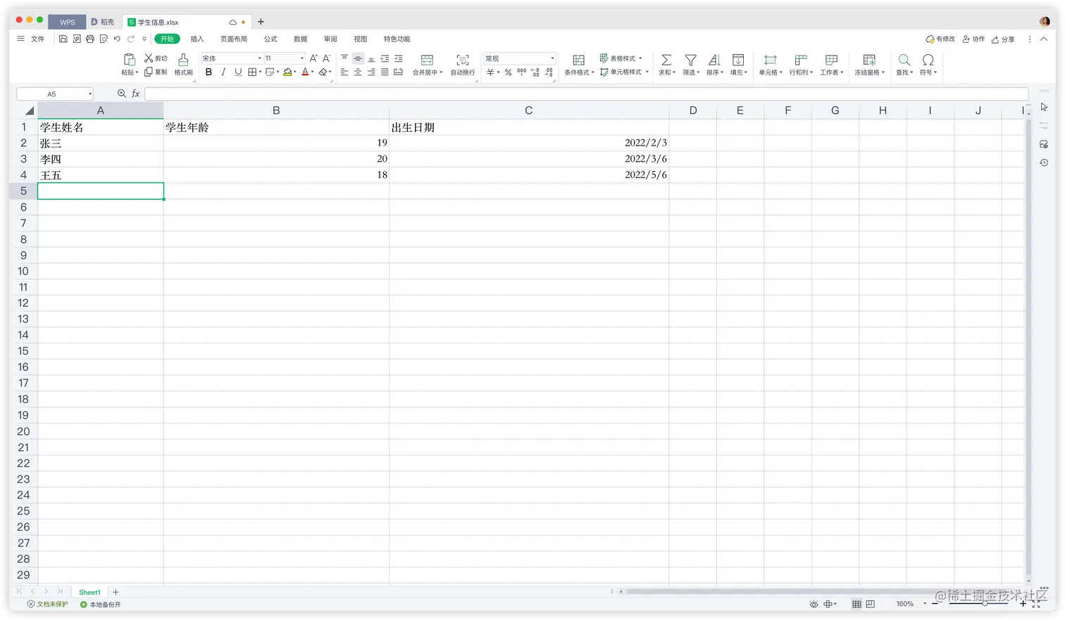Click the Print Preview icon
The height and width of the screenshot is (620, 1065).
(104, 39)
